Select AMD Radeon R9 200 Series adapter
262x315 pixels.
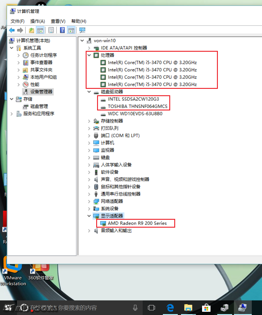[x=137, y=223]
